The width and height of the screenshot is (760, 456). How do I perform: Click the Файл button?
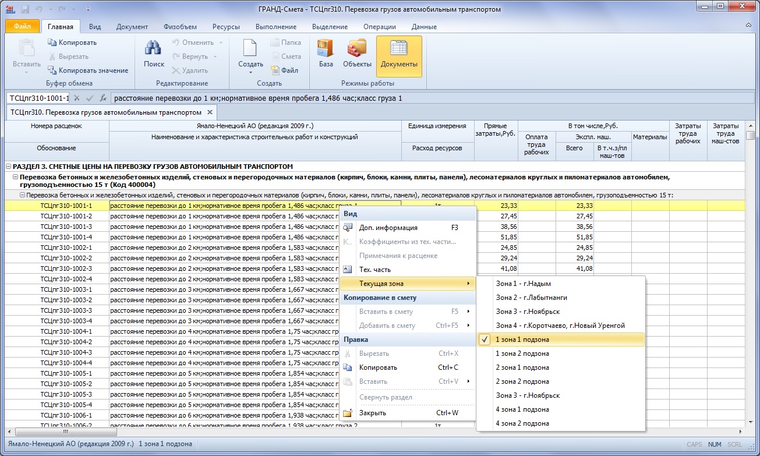click(22, 27)
